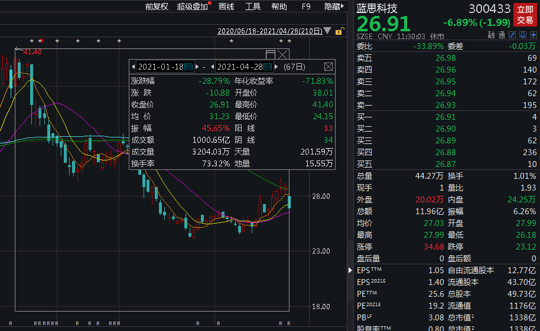
Task: Step start date 2021-01-18 forward
Action: tap(197, 67)
